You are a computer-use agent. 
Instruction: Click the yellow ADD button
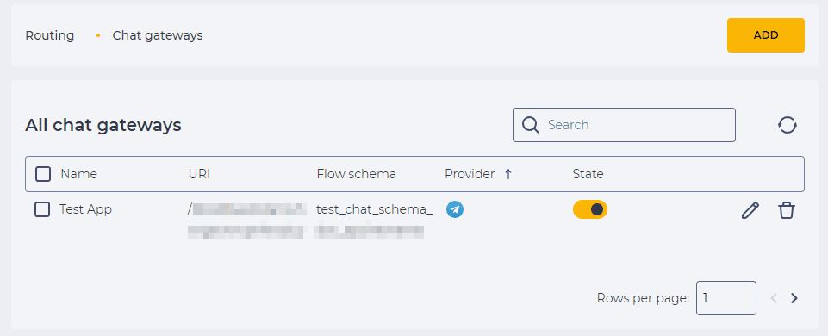(x=766, y=35)
